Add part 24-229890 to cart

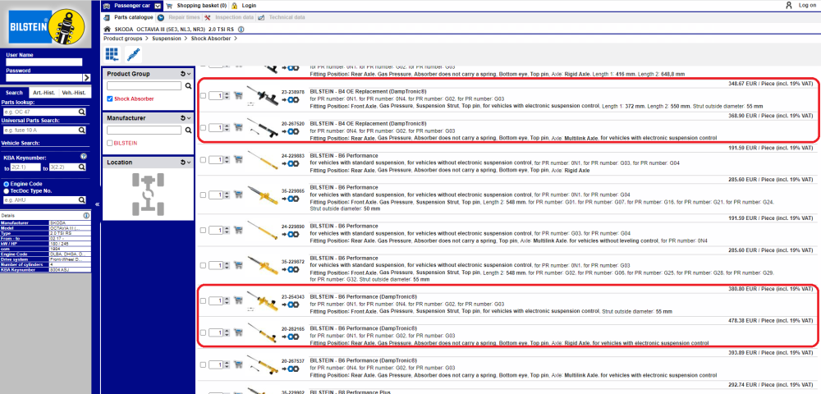[x=238, y=230]
